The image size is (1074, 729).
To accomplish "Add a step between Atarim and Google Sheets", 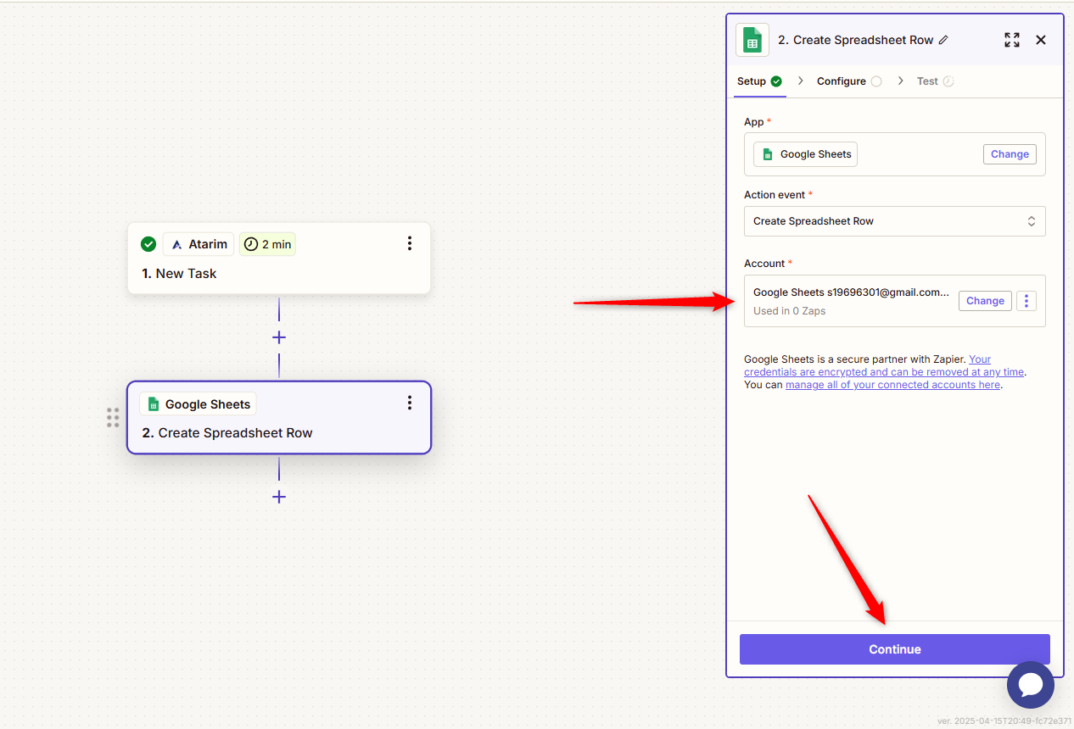I will pyautogui.click(x=279, y=337).
